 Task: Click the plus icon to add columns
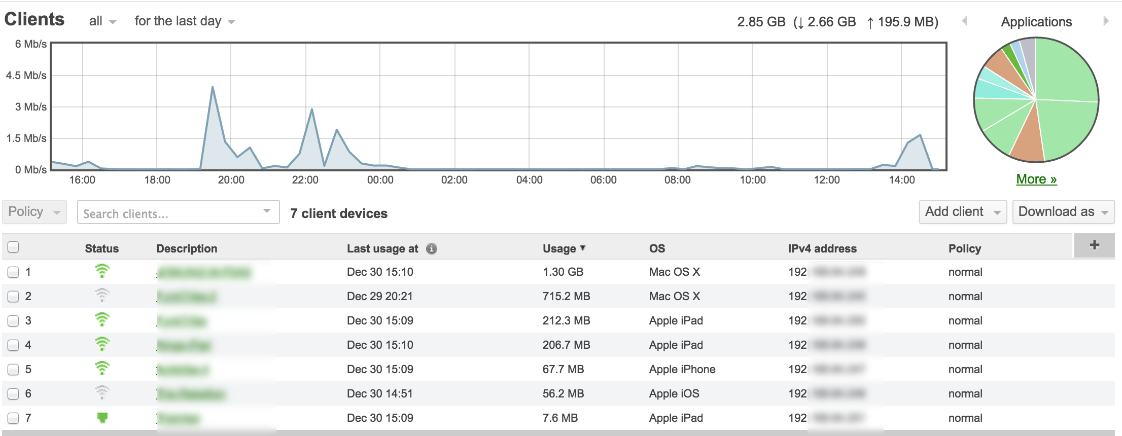click(1094, 245)
